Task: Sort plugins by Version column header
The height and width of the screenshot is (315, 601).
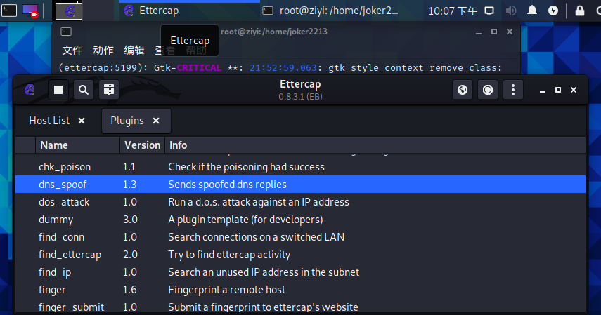Action: click(x=142, y=145)
